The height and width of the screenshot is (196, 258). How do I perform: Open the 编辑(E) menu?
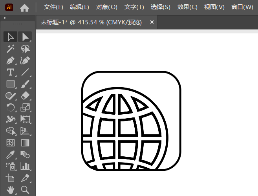pyautogui.click(x=79, y=7)
